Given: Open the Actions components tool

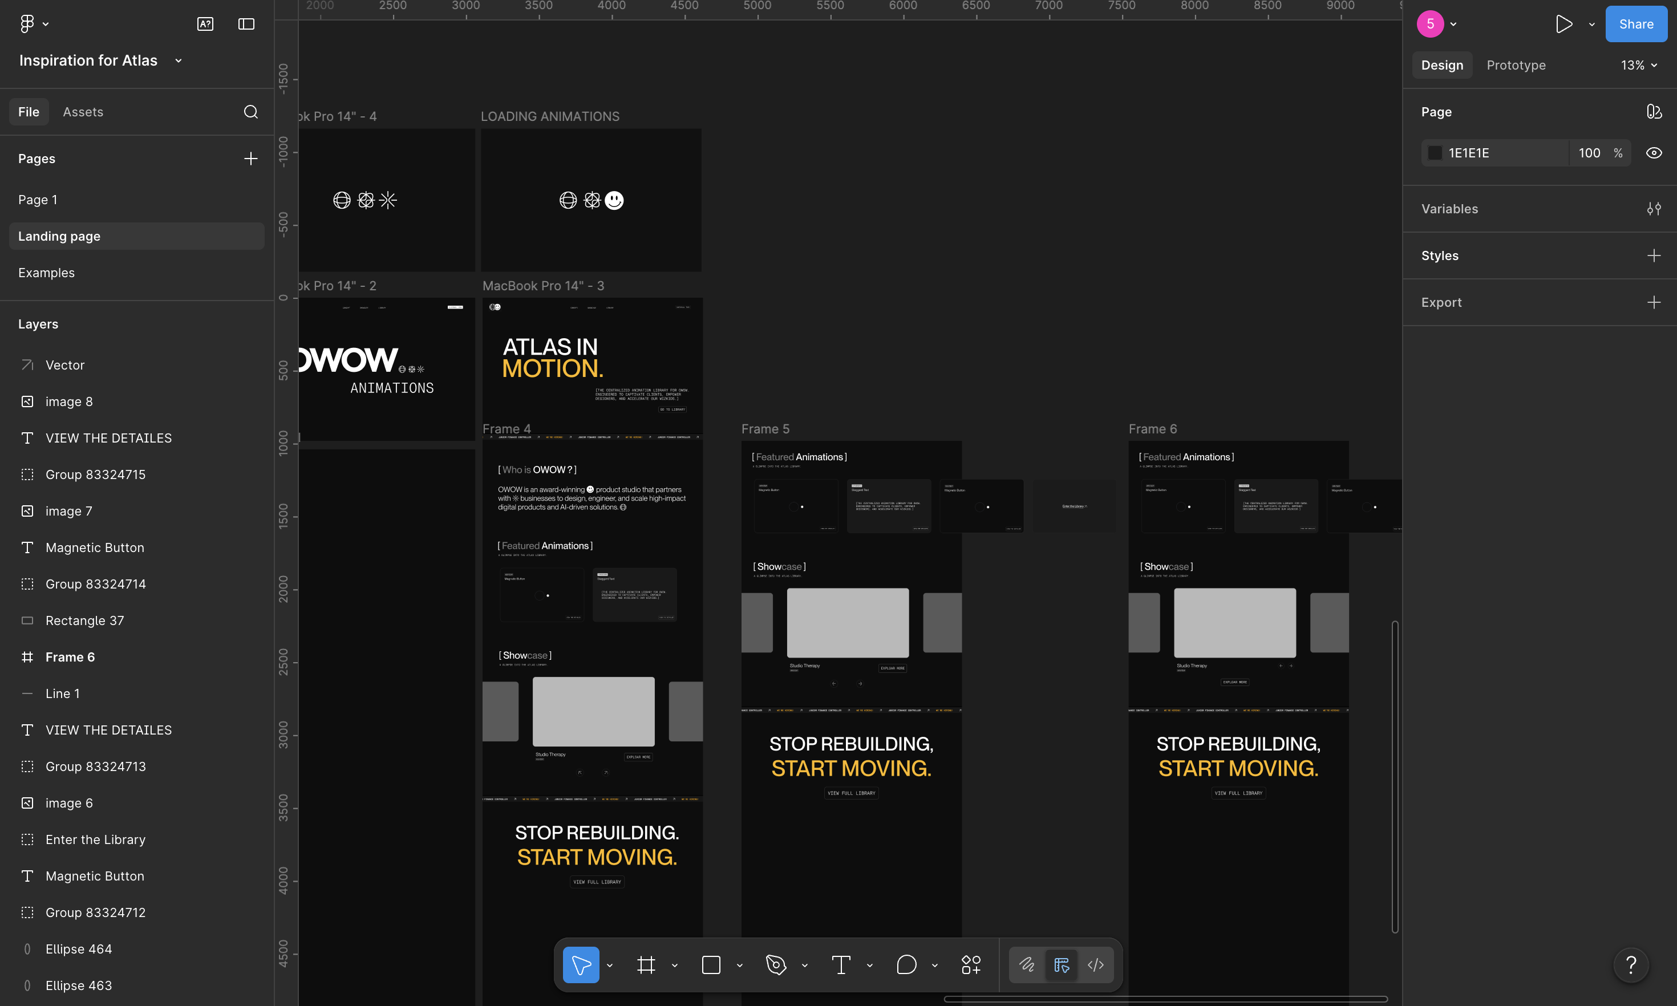Looking at the screenshot, I should click(x=971, y=964).
